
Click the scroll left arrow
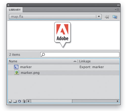28,101
